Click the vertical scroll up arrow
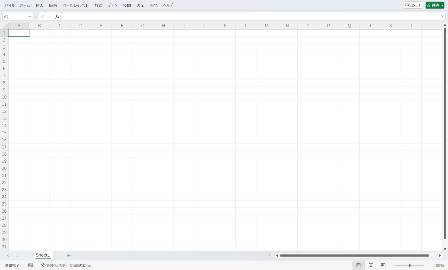Image resolution: width=448 pixels, height=270 pixels. click(x=445, y=25)
